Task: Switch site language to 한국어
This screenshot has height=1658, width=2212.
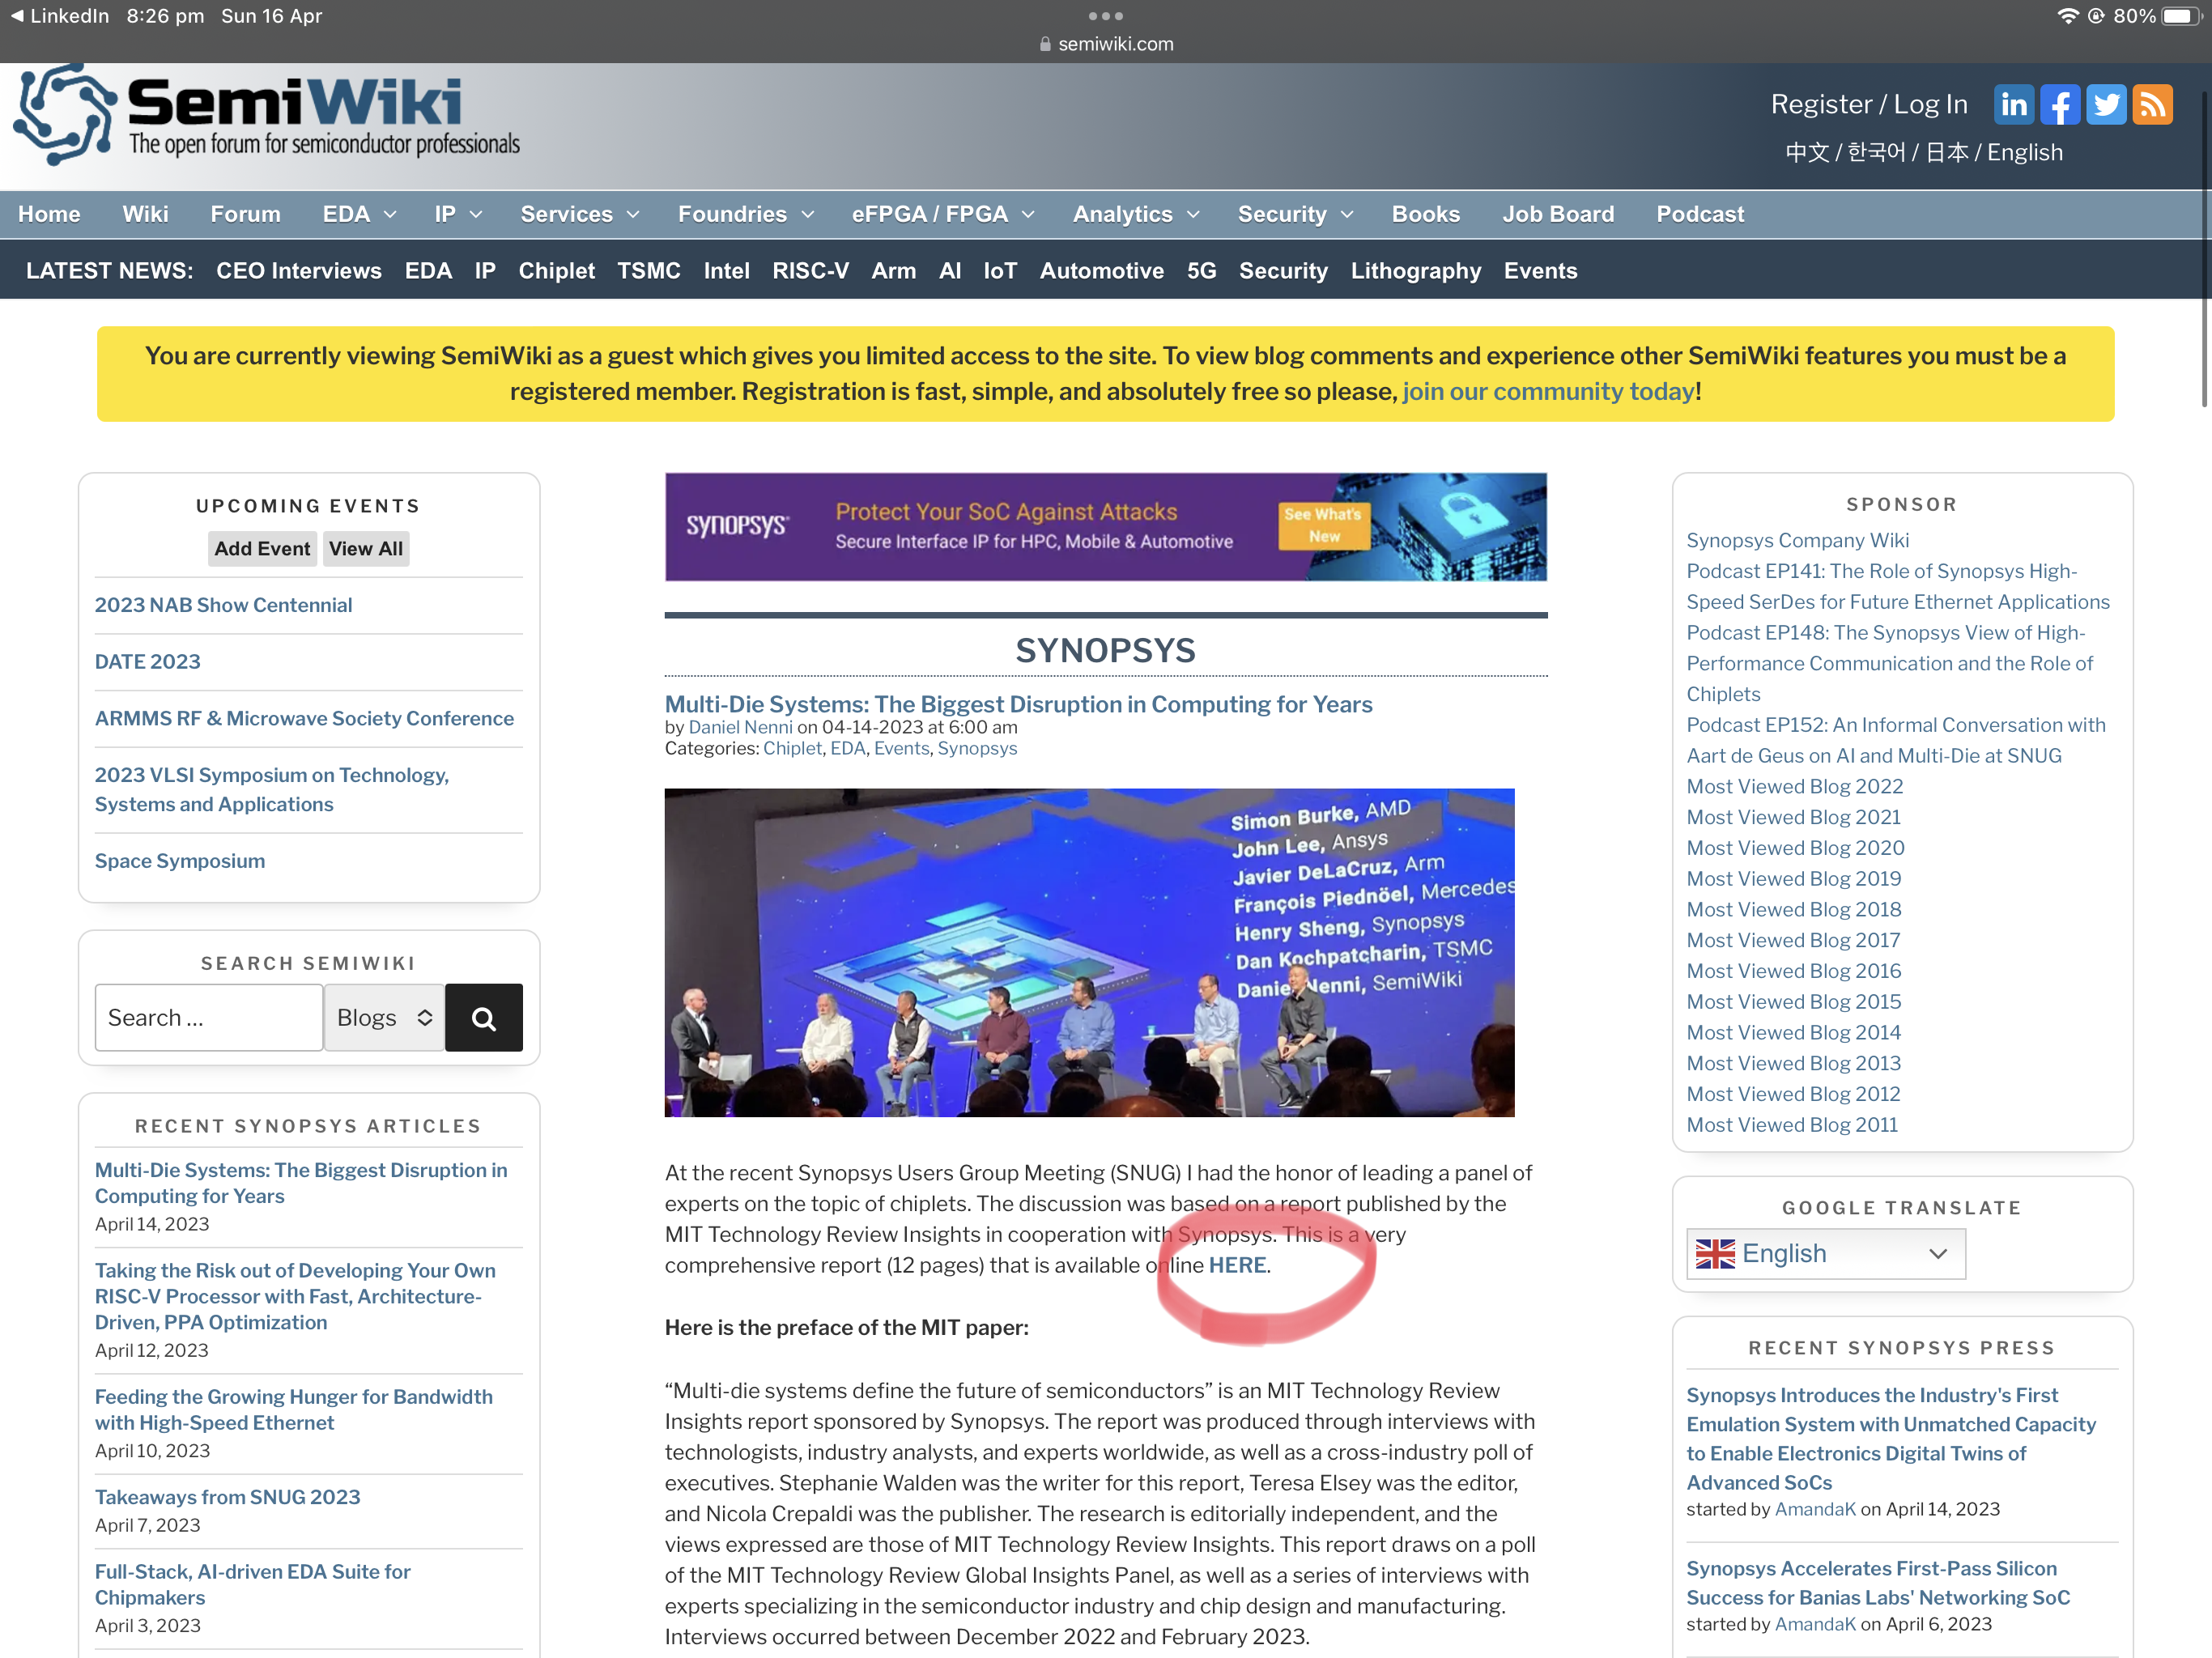Action: [1876, 152]
